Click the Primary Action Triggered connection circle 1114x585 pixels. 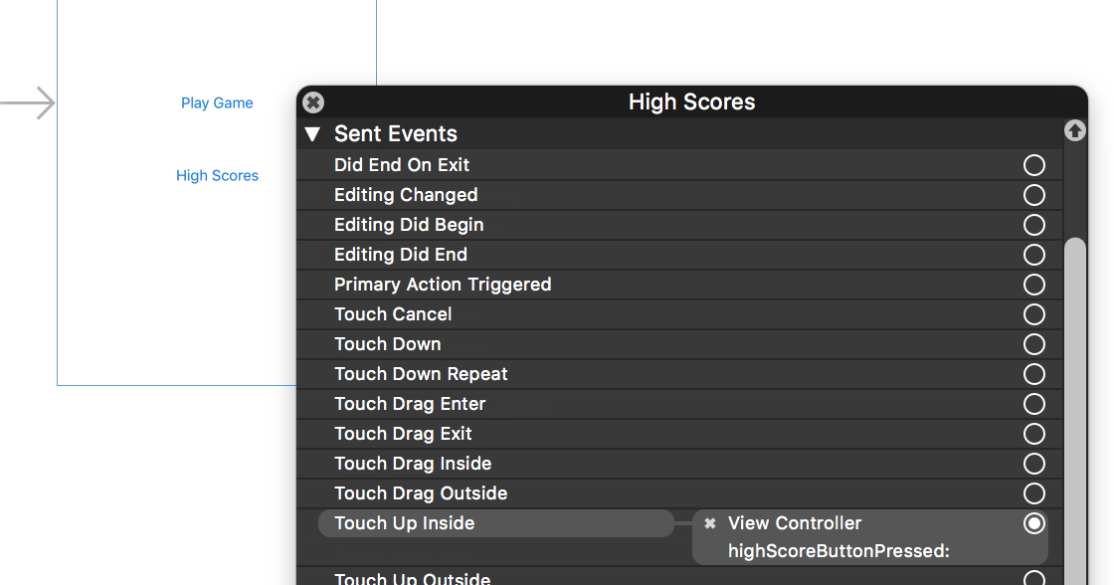pos(1034,285)
